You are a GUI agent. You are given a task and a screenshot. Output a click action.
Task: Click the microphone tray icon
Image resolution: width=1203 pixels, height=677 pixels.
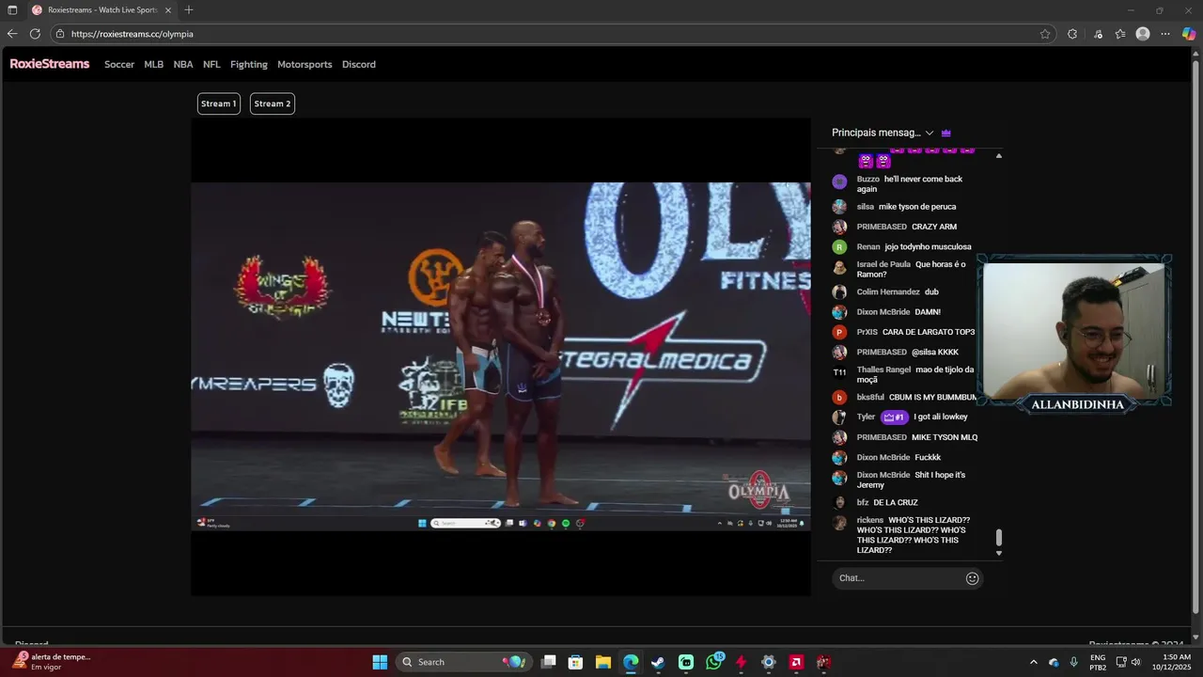tap(1073, 662)
